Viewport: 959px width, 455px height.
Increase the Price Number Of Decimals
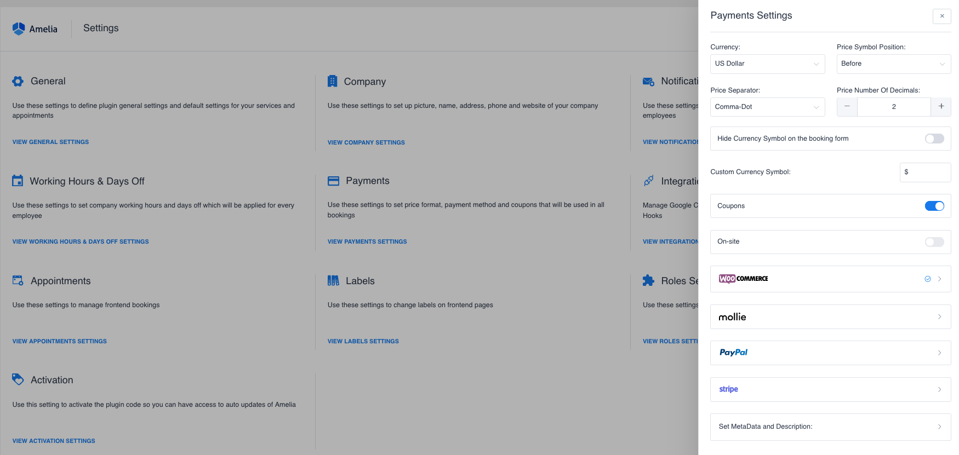941,107
